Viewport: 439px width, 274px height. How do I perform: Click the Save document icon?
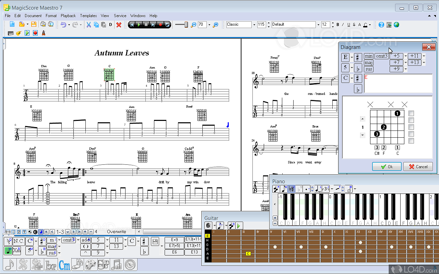(x=34, y=24)
